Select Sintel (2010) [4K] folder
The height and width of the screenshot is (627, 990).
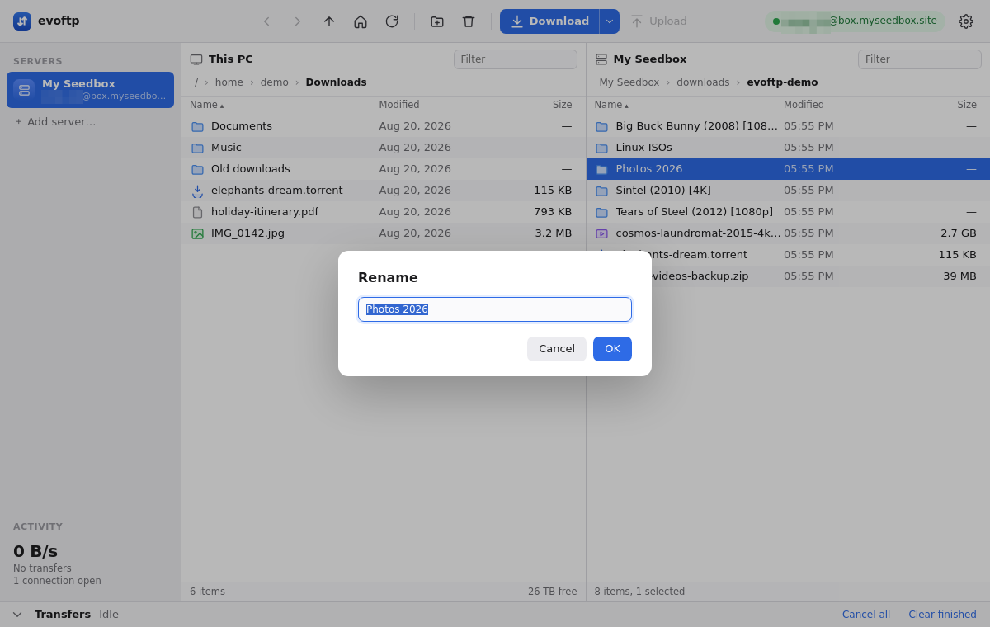click(x=788, y=191)
